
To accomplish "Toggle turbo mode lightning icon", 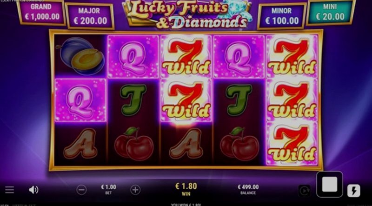I will 354,191.
